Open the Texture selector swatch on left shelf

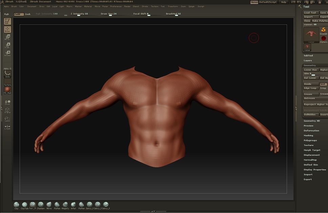(7, 82)
